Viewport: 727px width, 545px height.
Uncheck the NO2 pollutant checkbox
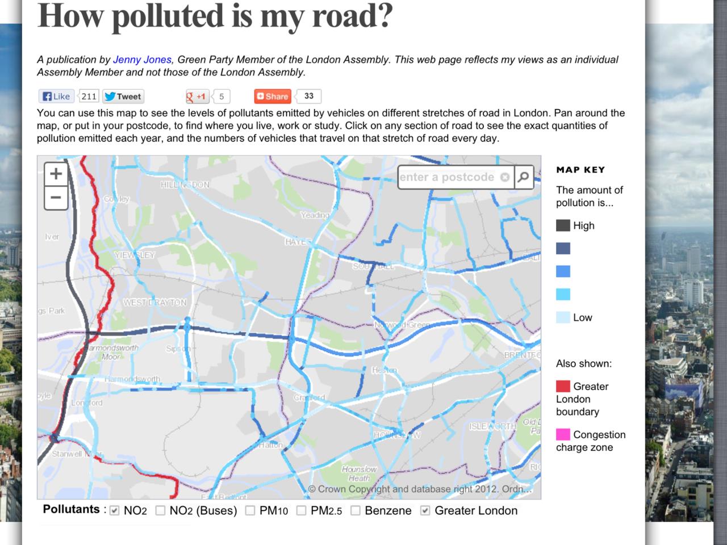[115, 510]
